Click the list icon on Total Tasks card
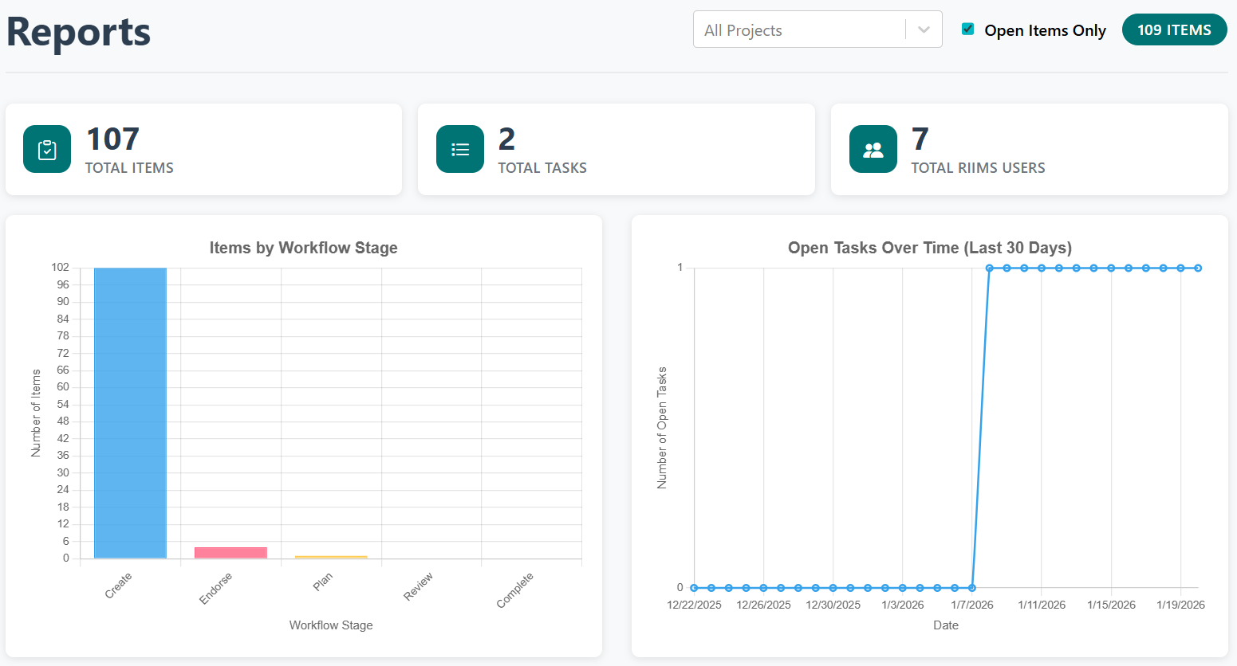1237x666 pixels. 459,148
